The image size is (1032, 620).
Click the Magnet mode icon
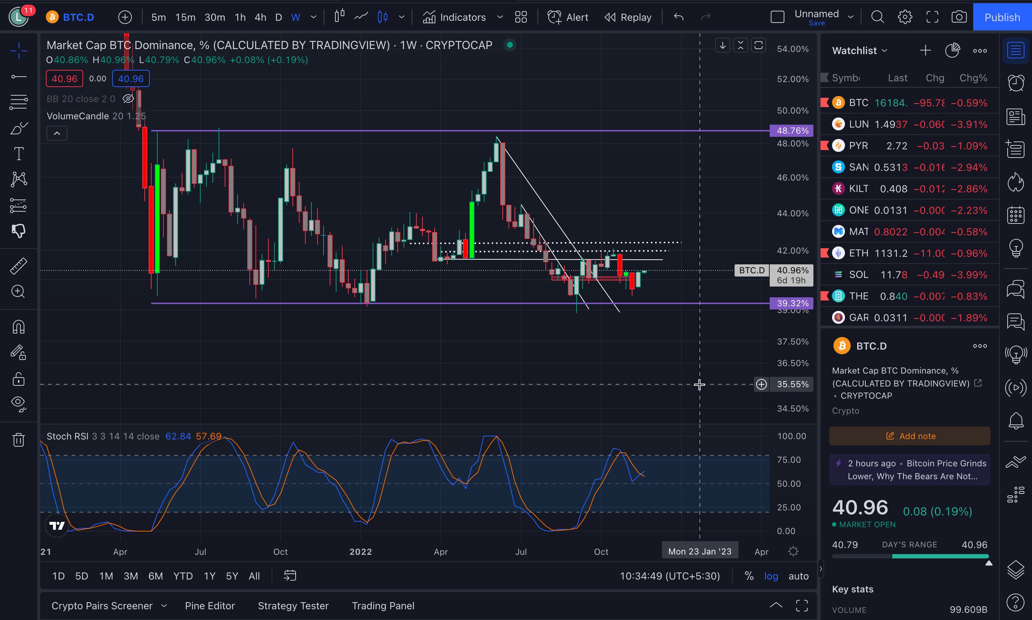(x=18, y=327)
